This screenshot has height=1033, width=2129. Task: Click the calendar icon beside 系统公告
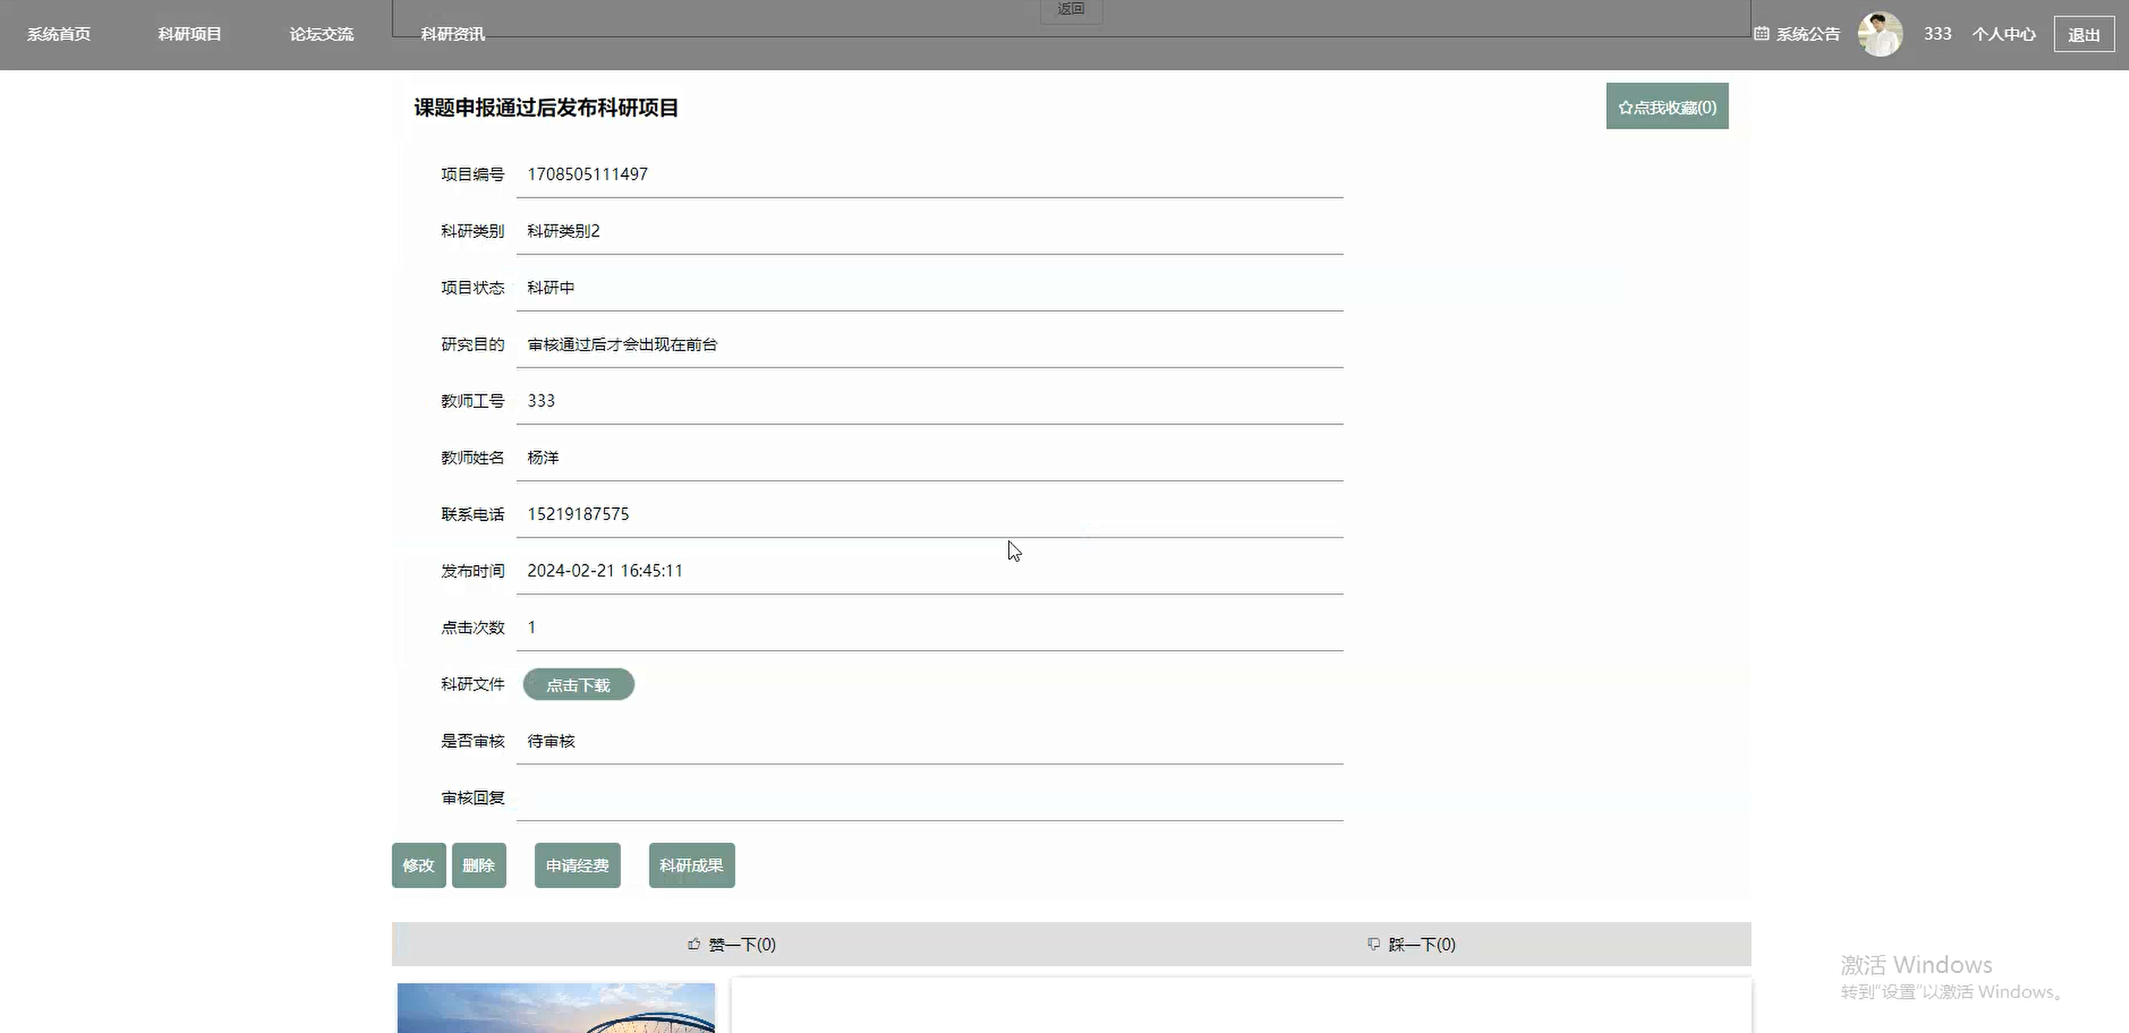coord(1762,34)
